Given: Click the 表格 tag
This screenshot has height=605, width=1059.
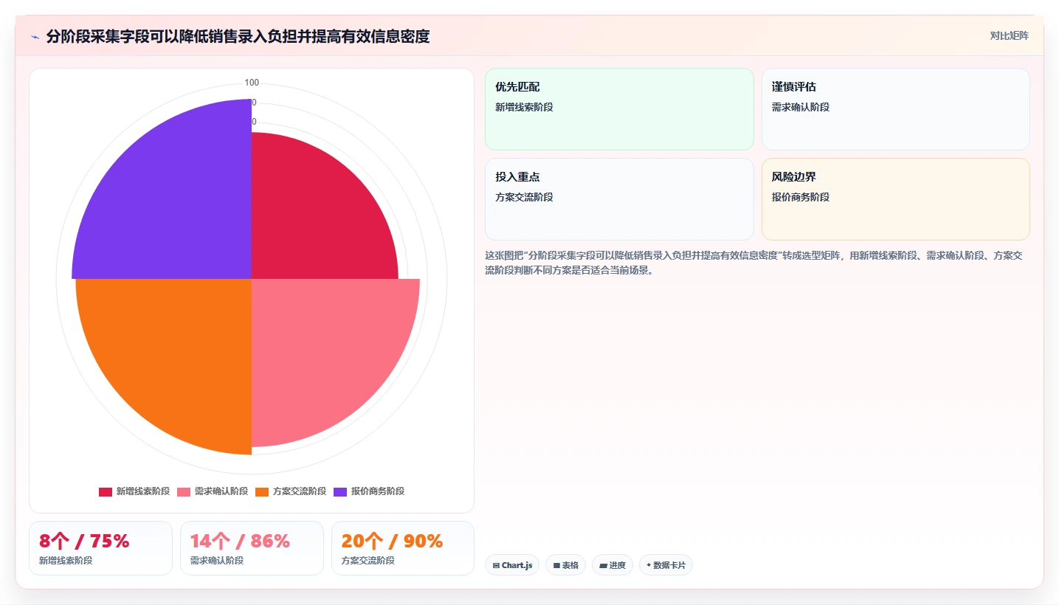Looking at the screenshot, I should pyautogui.click(x=565, y=565).
